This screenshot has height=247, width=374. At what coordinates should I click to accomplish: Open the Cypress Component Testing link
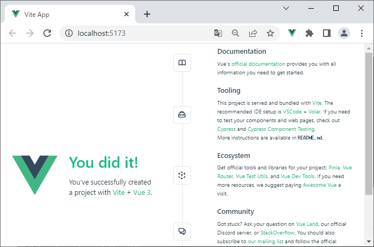click(x=281, y=129)
